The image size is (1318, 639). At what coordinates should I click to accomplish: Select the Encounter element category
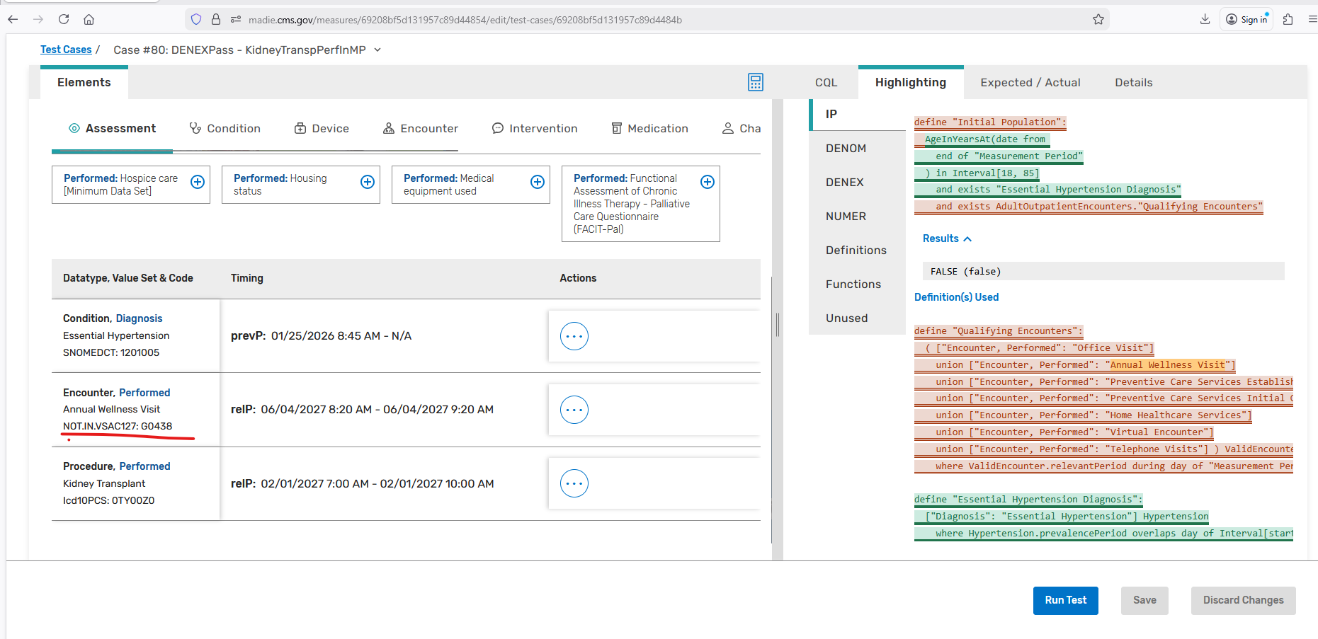pyautogui.click(x=421, y=128)
